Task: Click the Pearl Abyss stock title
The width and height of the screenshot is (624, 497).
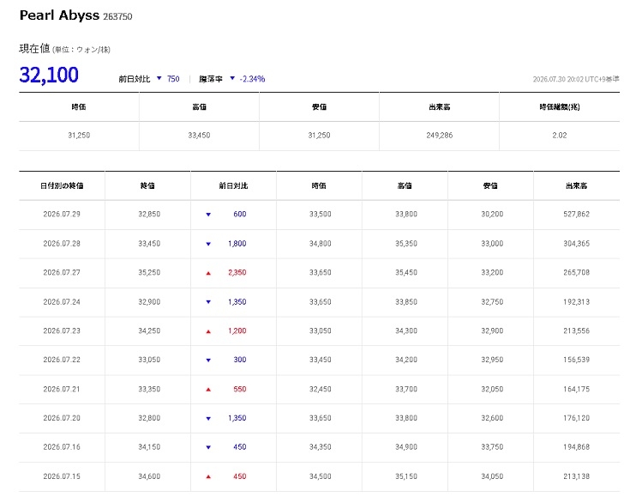Action: [x=59, y=15]
